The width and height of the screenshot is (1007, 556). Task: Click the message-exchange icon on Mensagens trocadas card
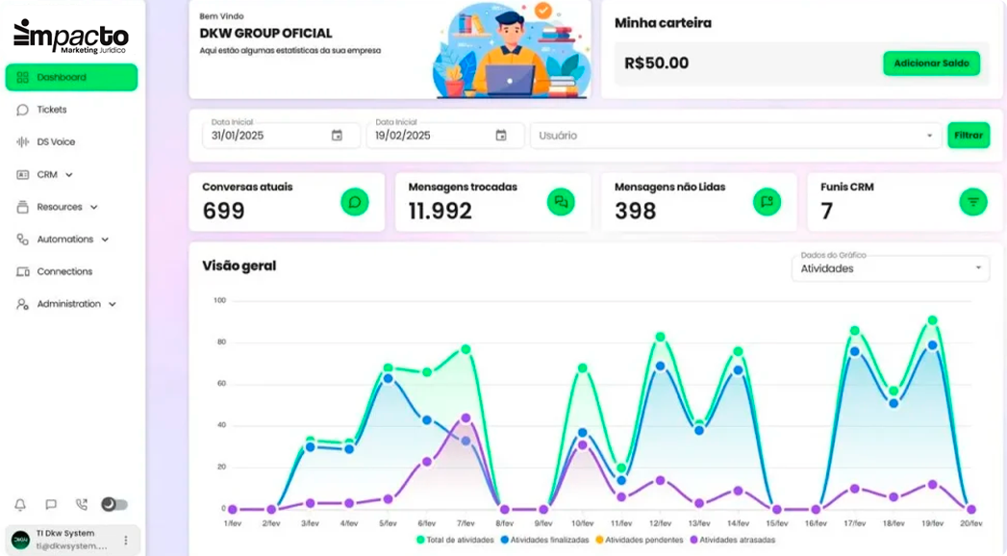[x=562, y=202]
